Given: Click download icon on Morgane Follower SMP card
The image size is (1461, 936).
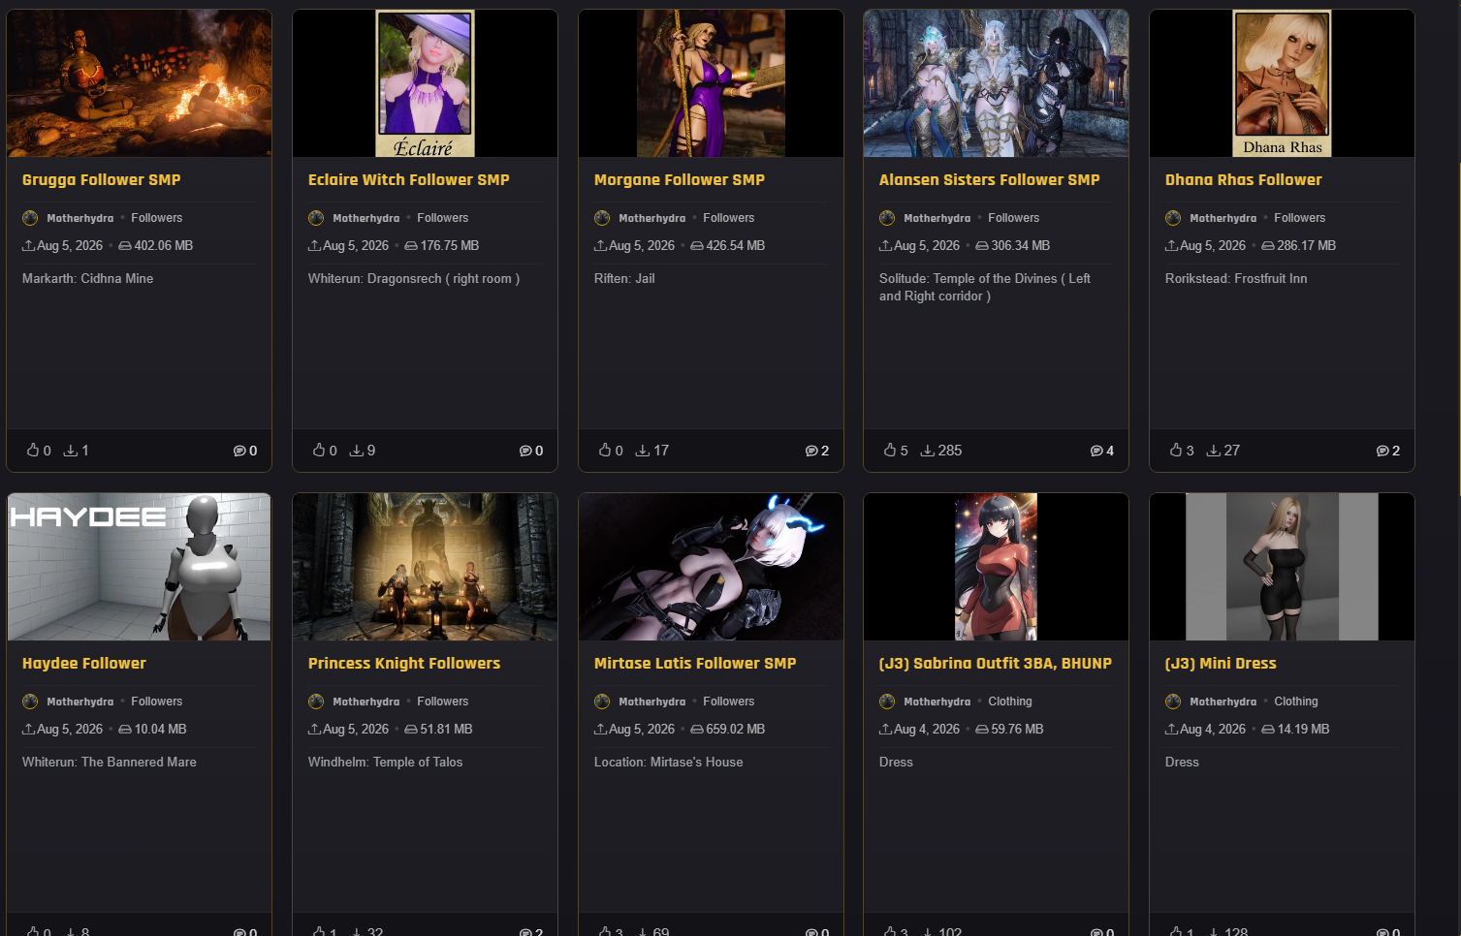Looking at the screenshot, I should point(643,451).
